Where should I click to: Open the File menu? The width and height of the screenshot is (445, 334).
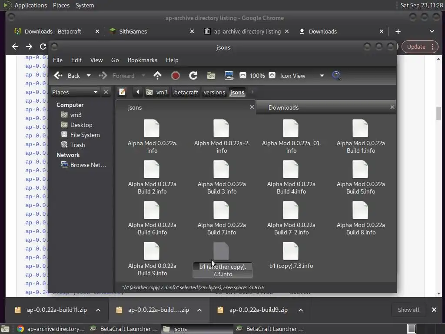tap(58, 60)
